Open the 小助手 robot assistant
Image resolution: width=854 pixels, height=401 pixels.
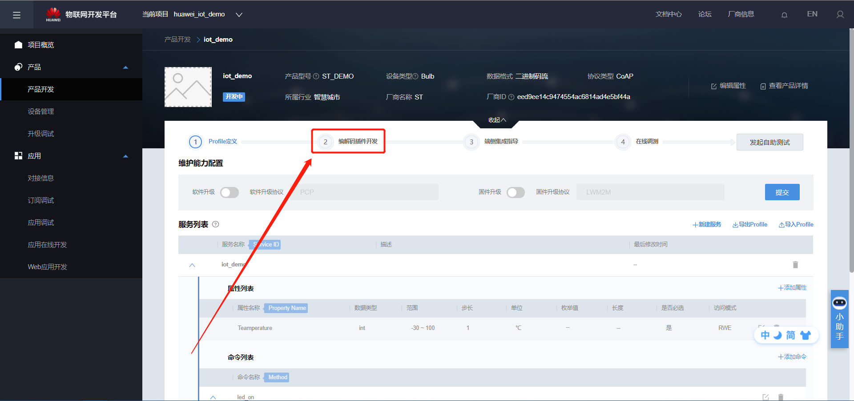[840, 319]
